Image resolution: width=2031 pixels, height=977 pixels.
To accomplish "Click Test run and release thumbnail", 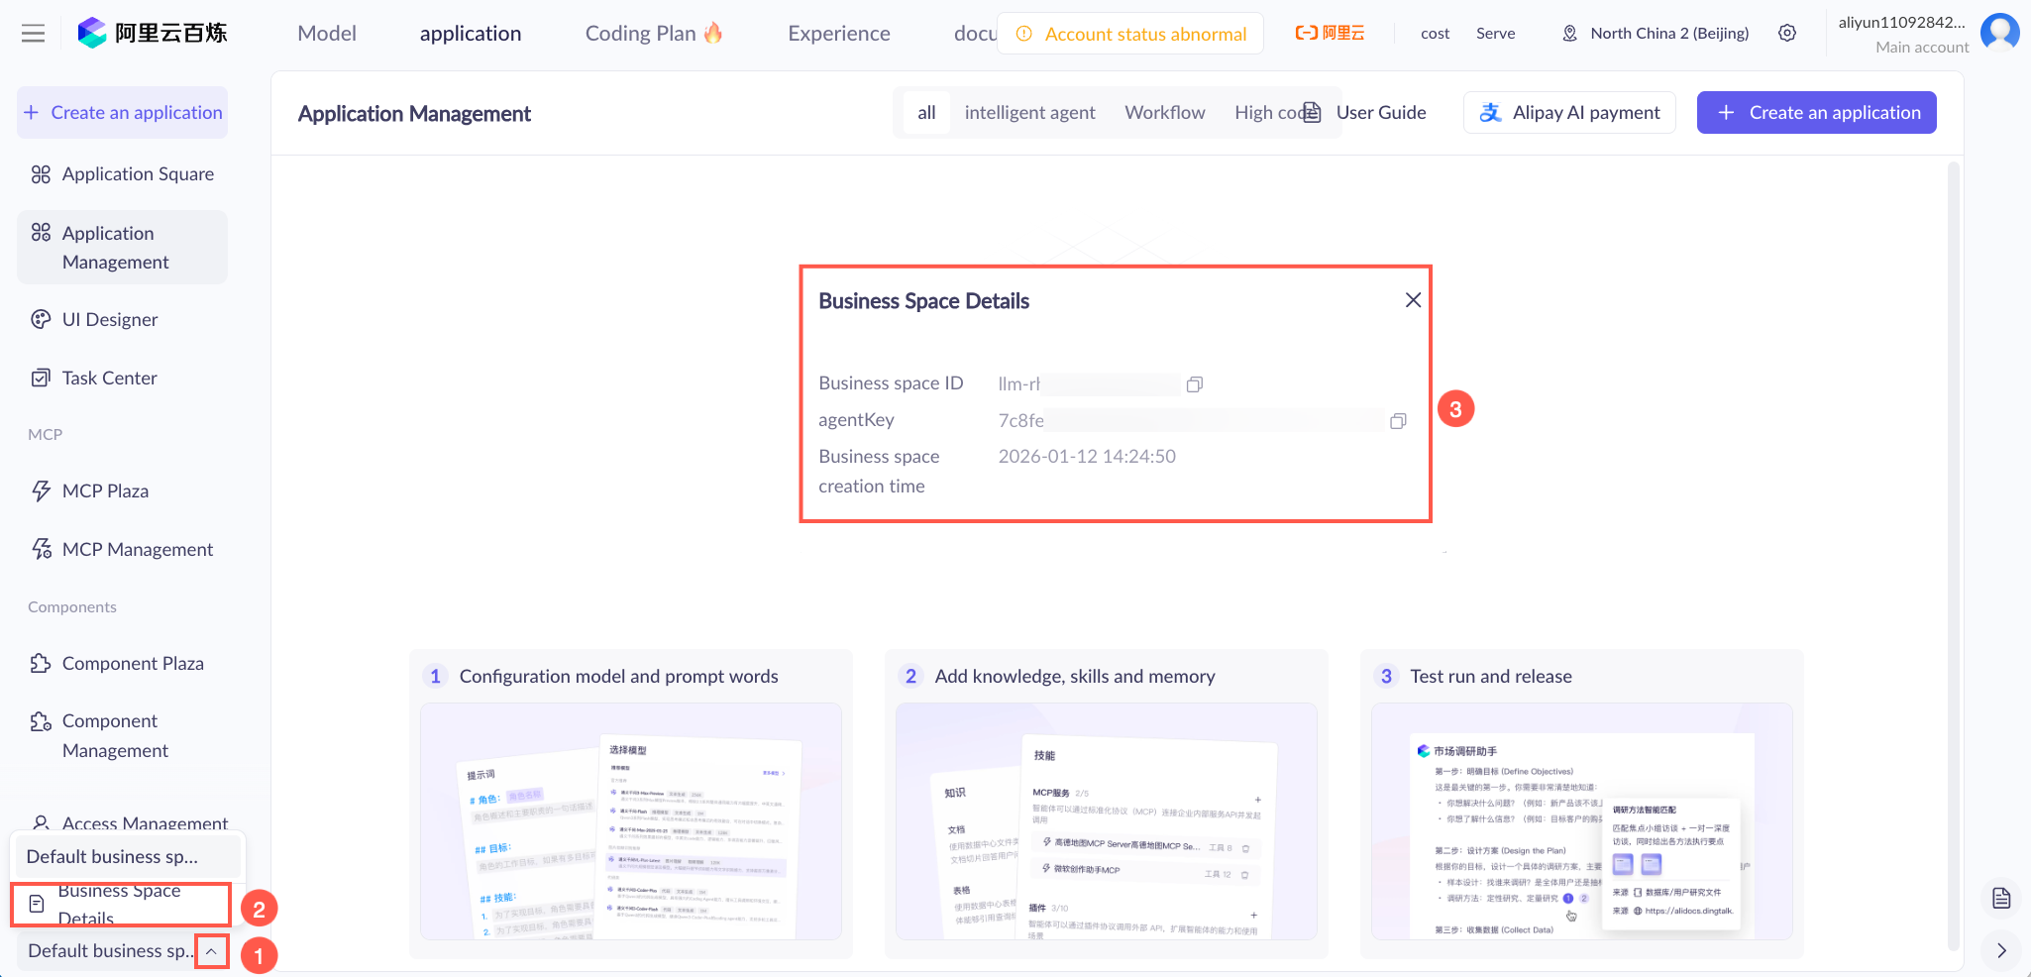I will pyautogui.click(x=1582, y=821).
